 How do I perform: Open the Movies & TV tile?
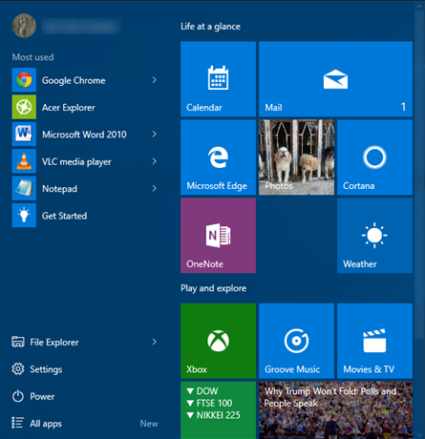pos(374,341)
